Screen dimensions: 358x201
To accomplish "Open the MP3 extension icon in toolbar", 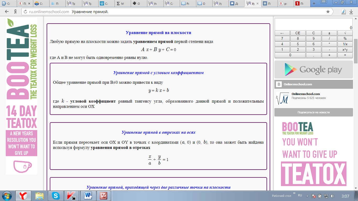I will tap(343, 12).
